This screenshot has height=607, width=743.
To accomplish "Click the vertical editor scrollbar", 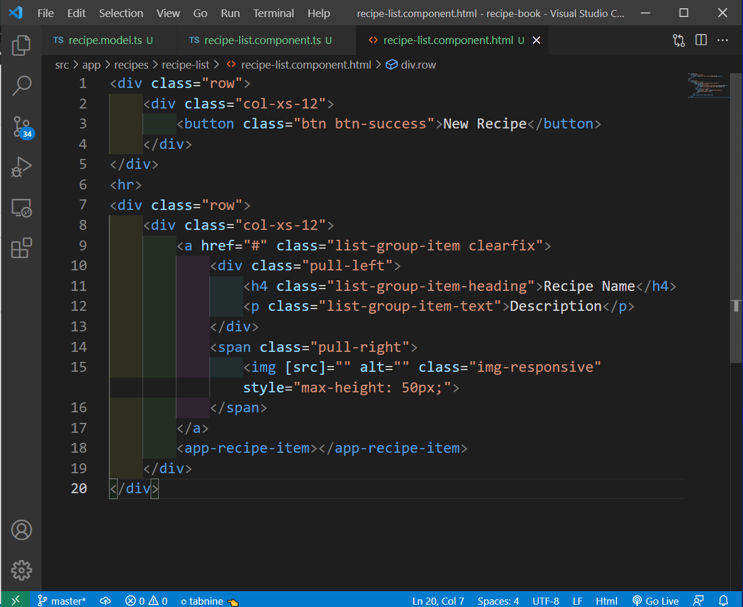I will coord(737,217).
